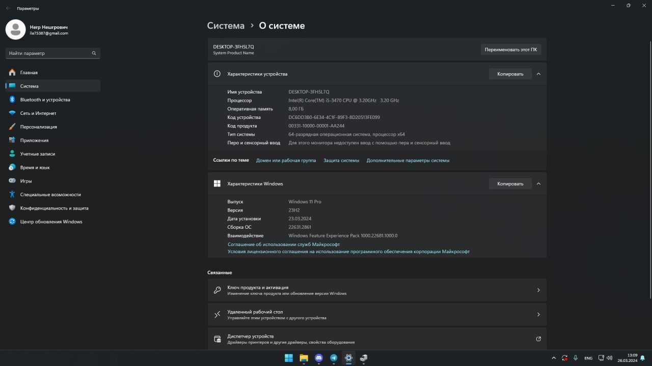Copy device specifications with Копировать
Image resolution: width=652 pixels, height=366 pixels.
[x=510, y=74]
